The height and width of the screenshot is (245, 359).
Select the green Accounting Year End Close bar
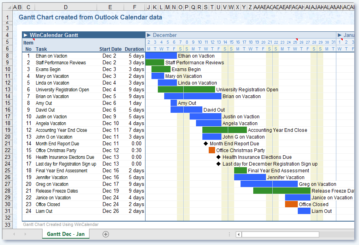(x=224, y=130)
